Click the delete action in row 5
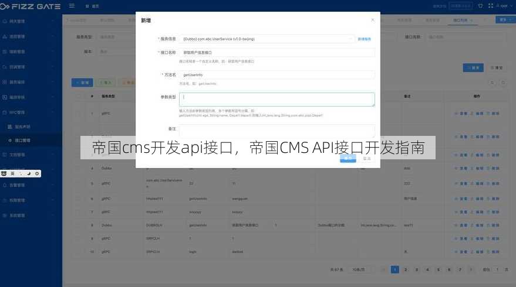The width and height of the screenshot is (516, 287). click(x=493, y=183)
